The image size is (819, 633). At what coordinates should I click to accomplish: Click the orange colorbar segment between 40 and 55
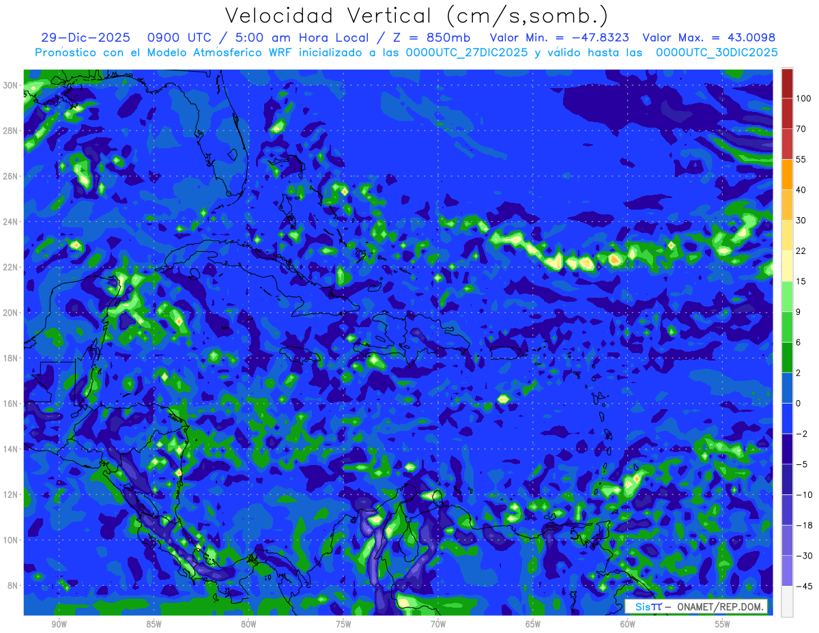pos(787,174)
